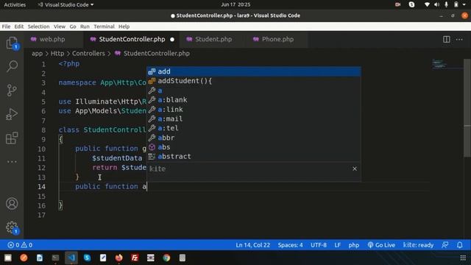The image size is (471, 265).
Task: Go to line via Ln 14, Col 22
Action: coord(252,245)
